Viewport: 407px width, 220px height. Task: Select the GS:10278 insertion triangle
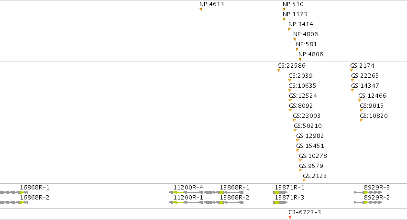(x=300, y=161)
